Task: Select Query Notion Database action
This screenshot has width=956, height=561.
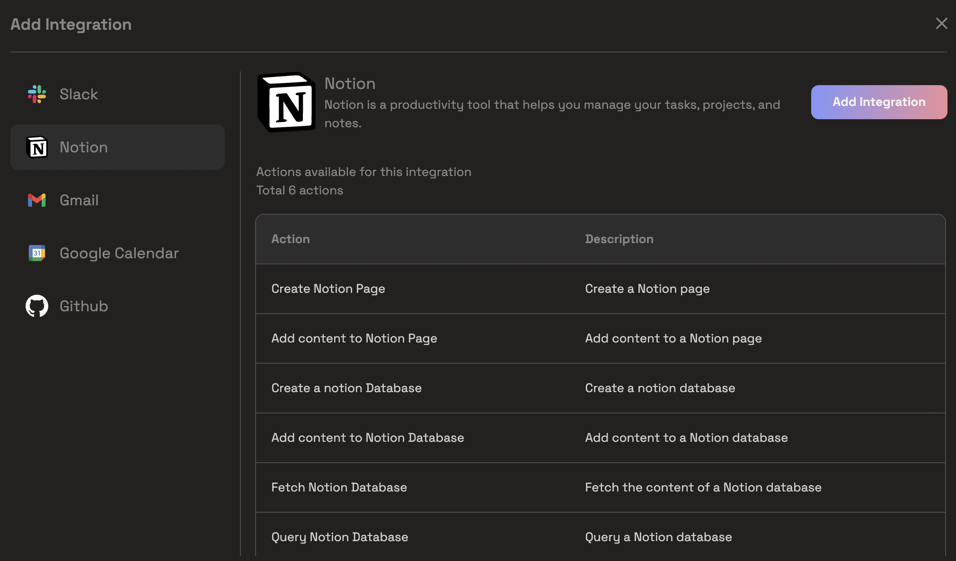Action: (x=339, y=537)
